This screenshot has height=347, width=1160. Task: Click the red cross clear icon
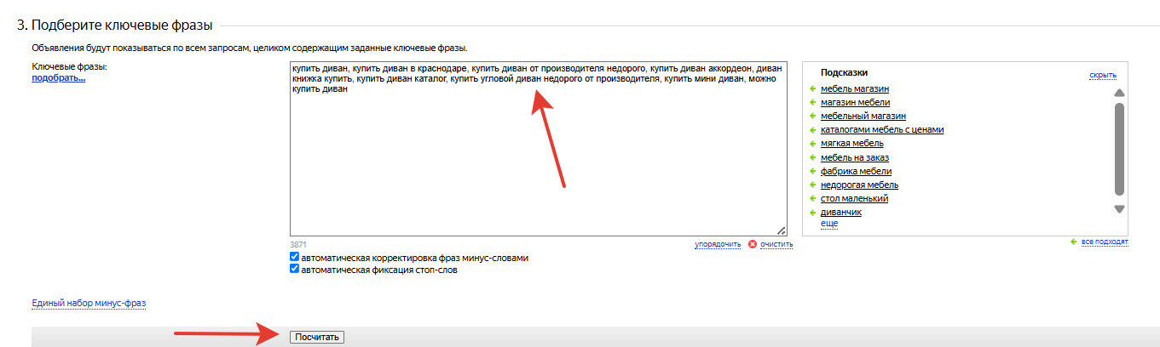click(753, 244)
